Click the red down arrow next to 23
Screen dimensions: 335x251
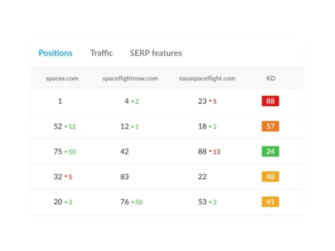210,101
